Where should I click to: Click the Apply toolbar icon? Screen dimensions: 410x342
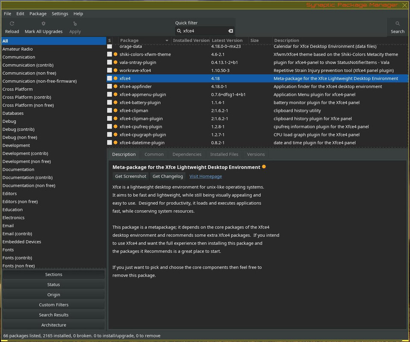tap(75, 24)
